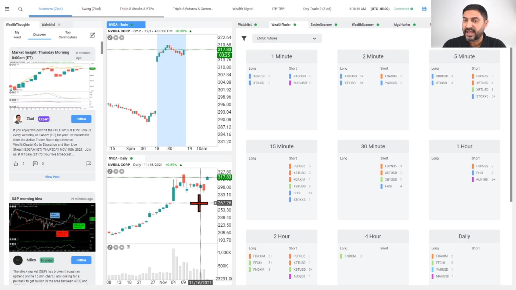Screen dimensions: 516x290
Task: Open the S&P morning idea chart thumbnail
Action: pos(52,227)
